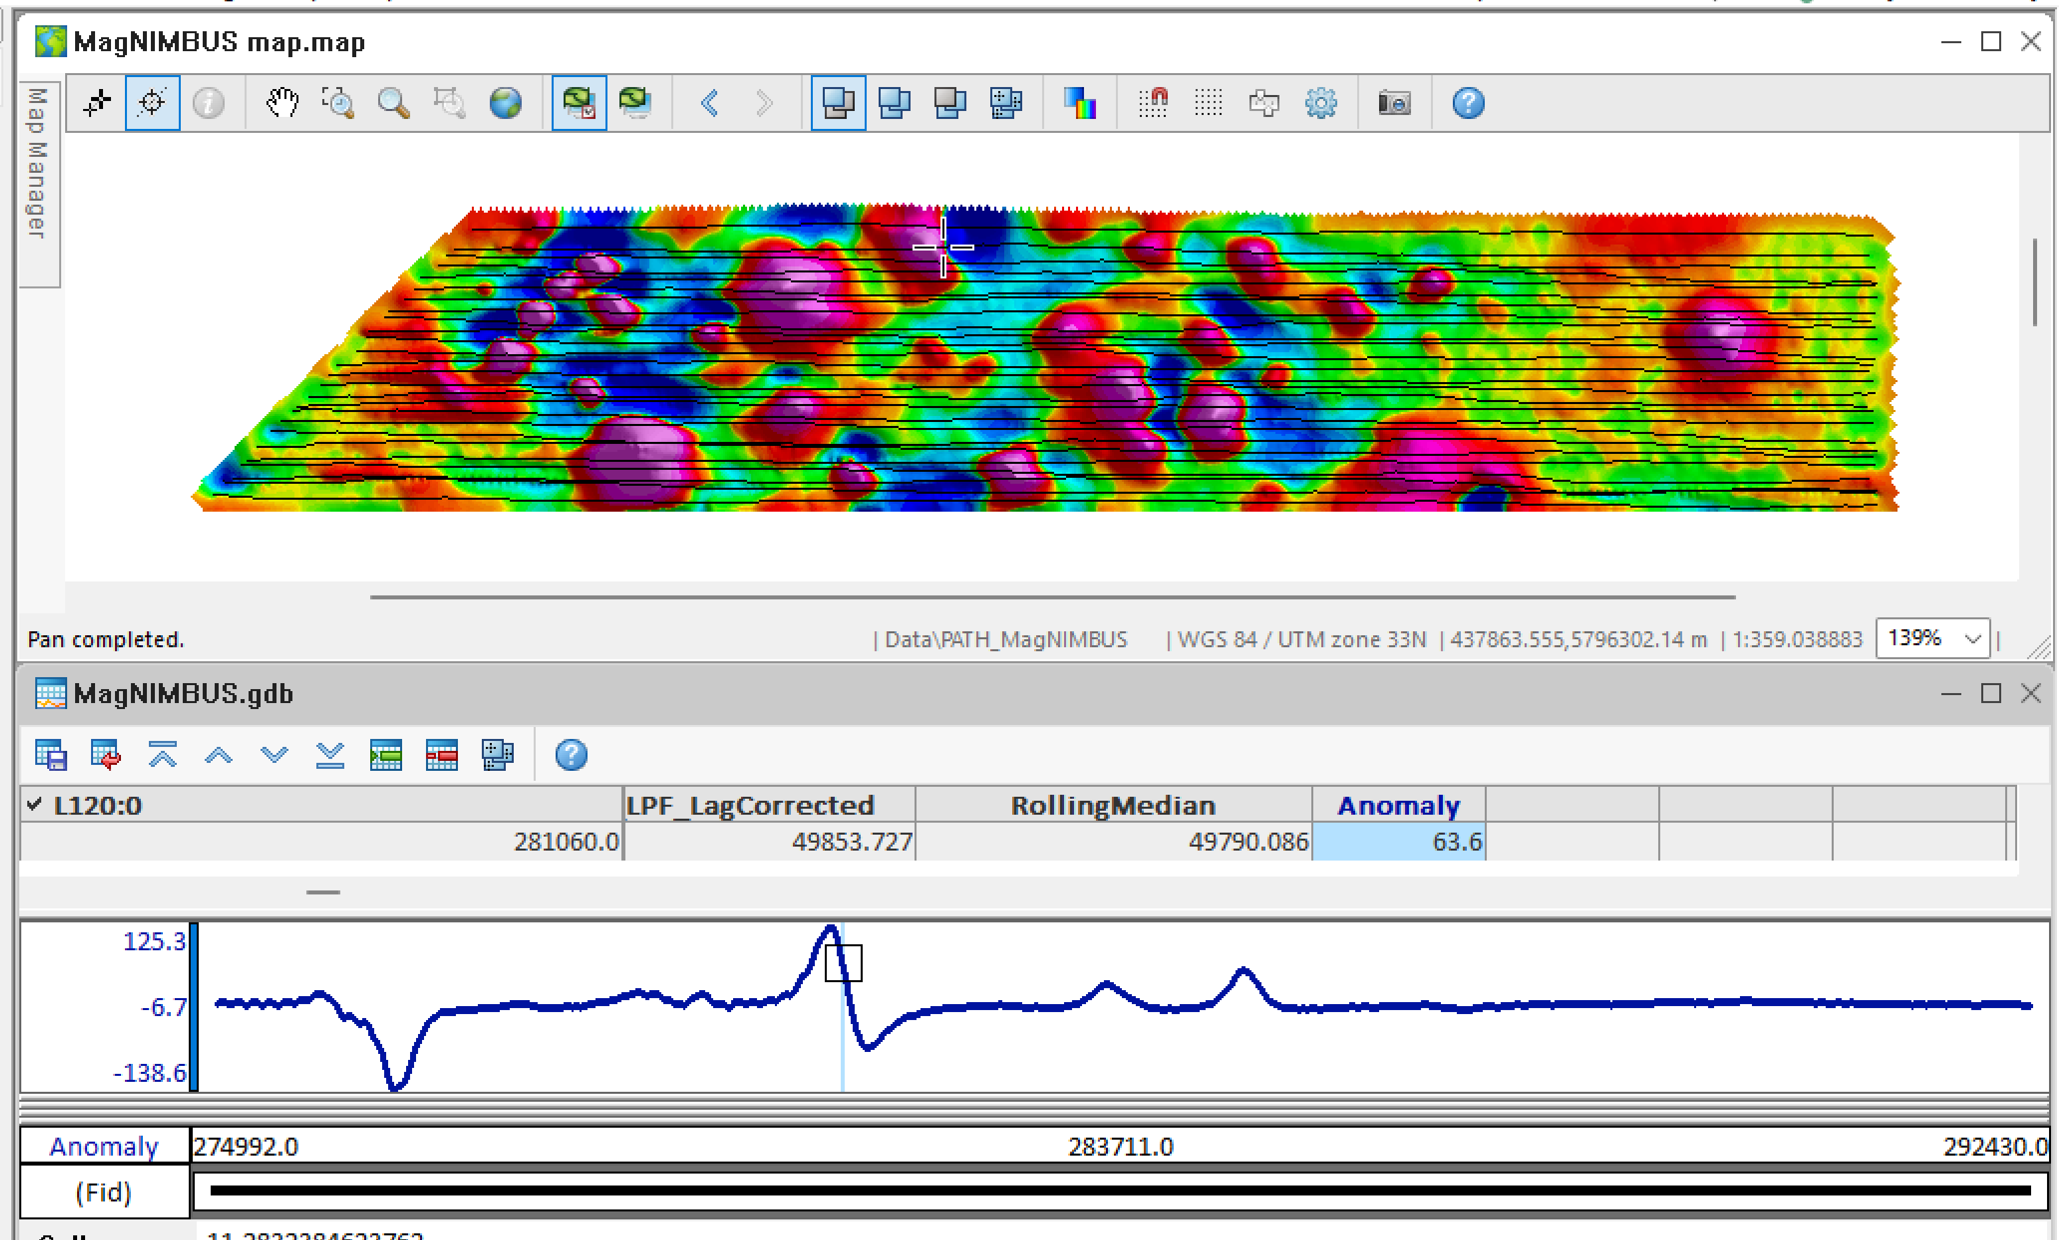Activate the Zoom magnifier tool

point(393,103)
